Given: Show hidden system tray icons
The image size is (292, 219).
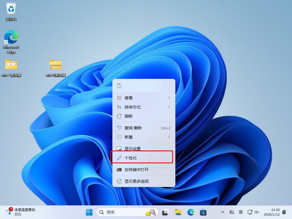Looking at the screenshot, I should tap(223, 212).
